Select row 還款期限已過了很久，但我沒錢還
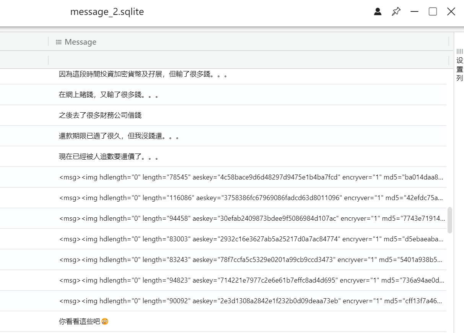 pyautogui.click(x=223, y=136)
